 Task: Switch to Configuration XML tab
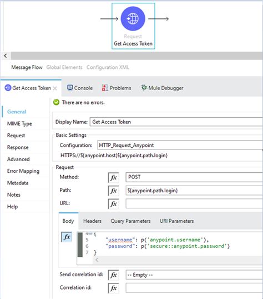108,67
